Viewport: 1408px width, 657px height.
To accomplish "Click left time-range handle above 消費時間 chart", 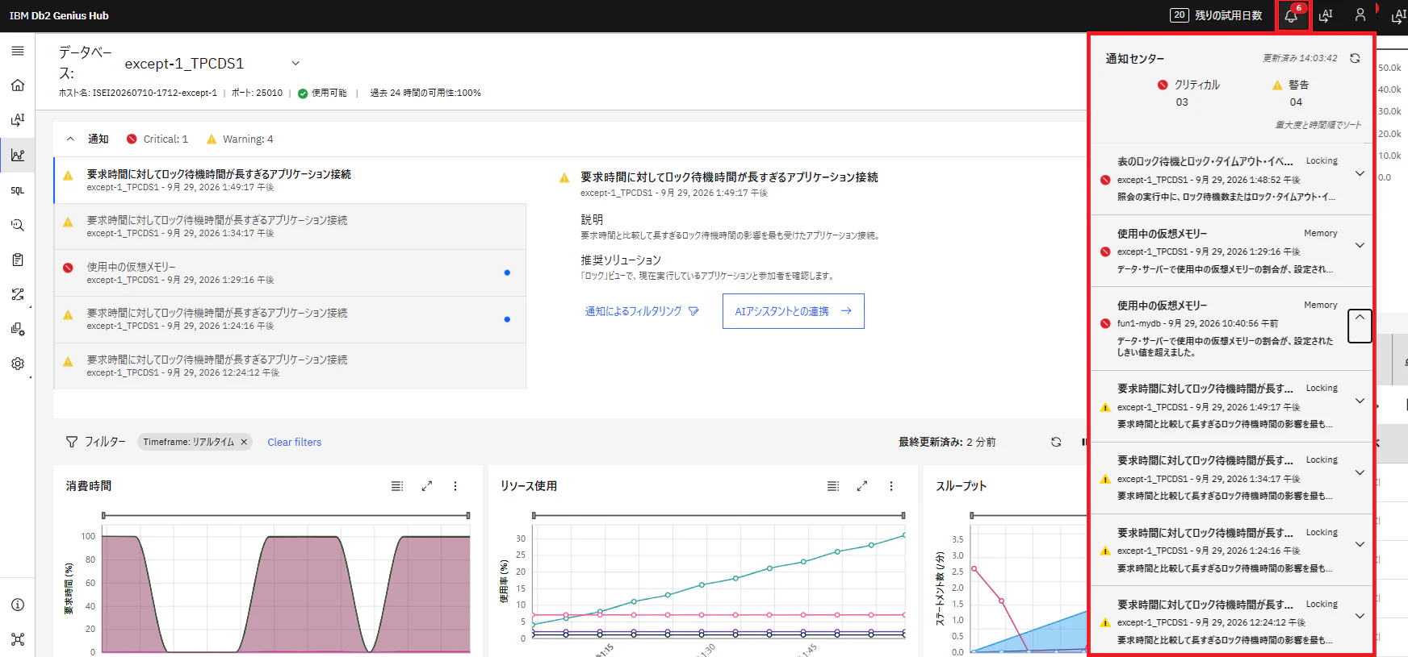I will point(103,515).
